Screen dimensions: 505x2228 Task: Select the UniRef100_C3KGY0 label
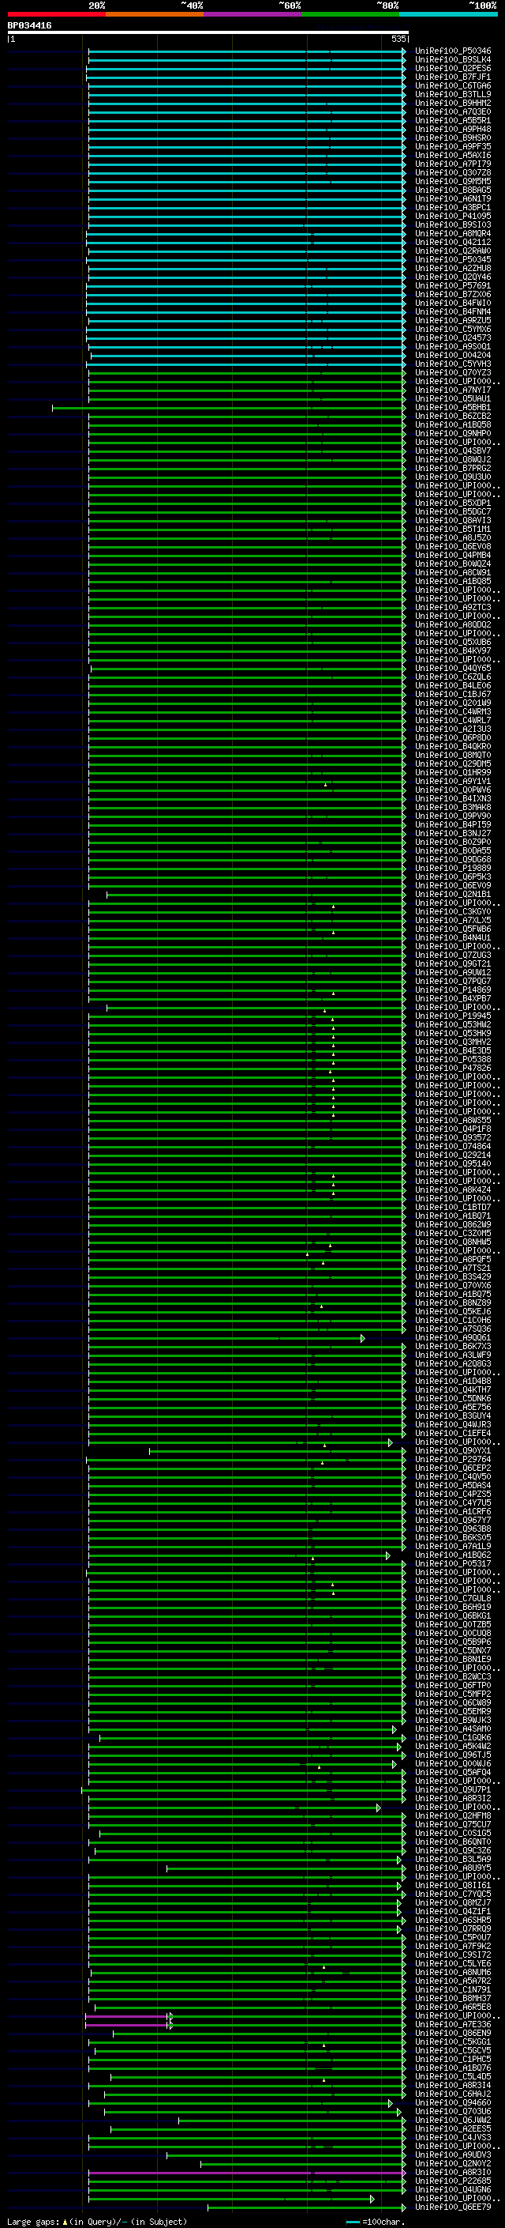click(453, 911)
